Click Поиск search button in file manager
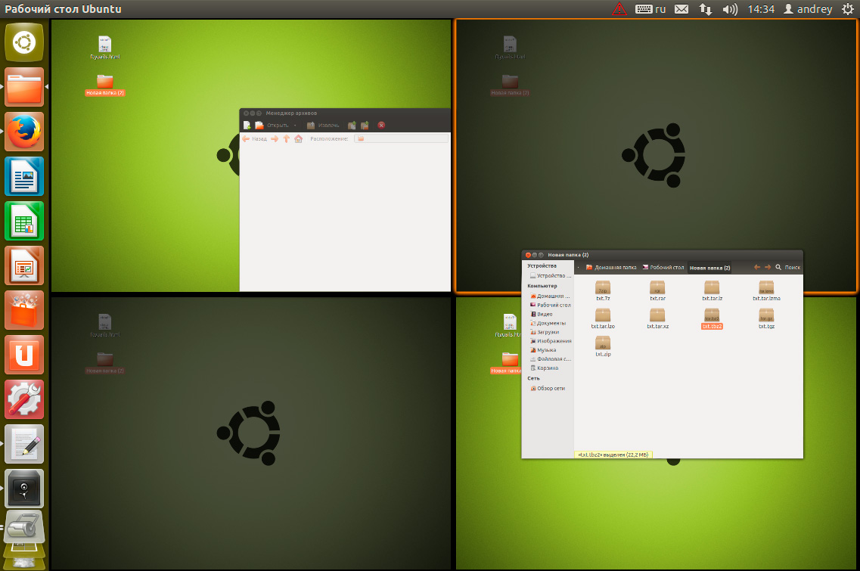This screenshot has width=860, height=571. [787, 268]
